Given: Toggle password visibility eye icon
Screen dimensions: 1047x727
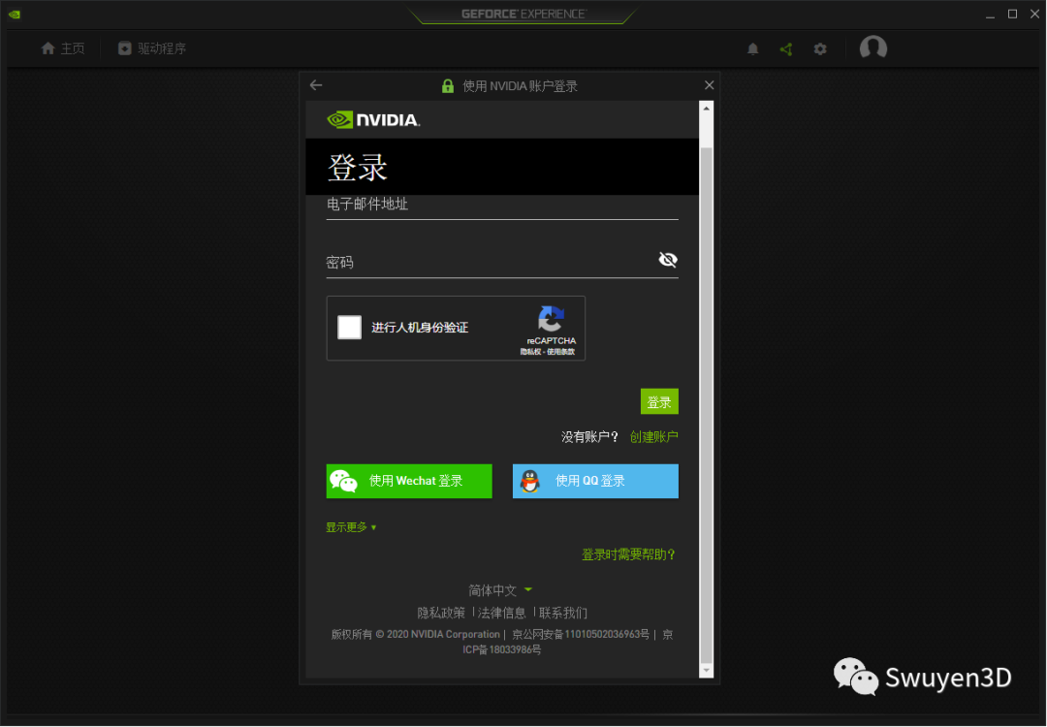Looking at the screenshot, I should point(668,260).
